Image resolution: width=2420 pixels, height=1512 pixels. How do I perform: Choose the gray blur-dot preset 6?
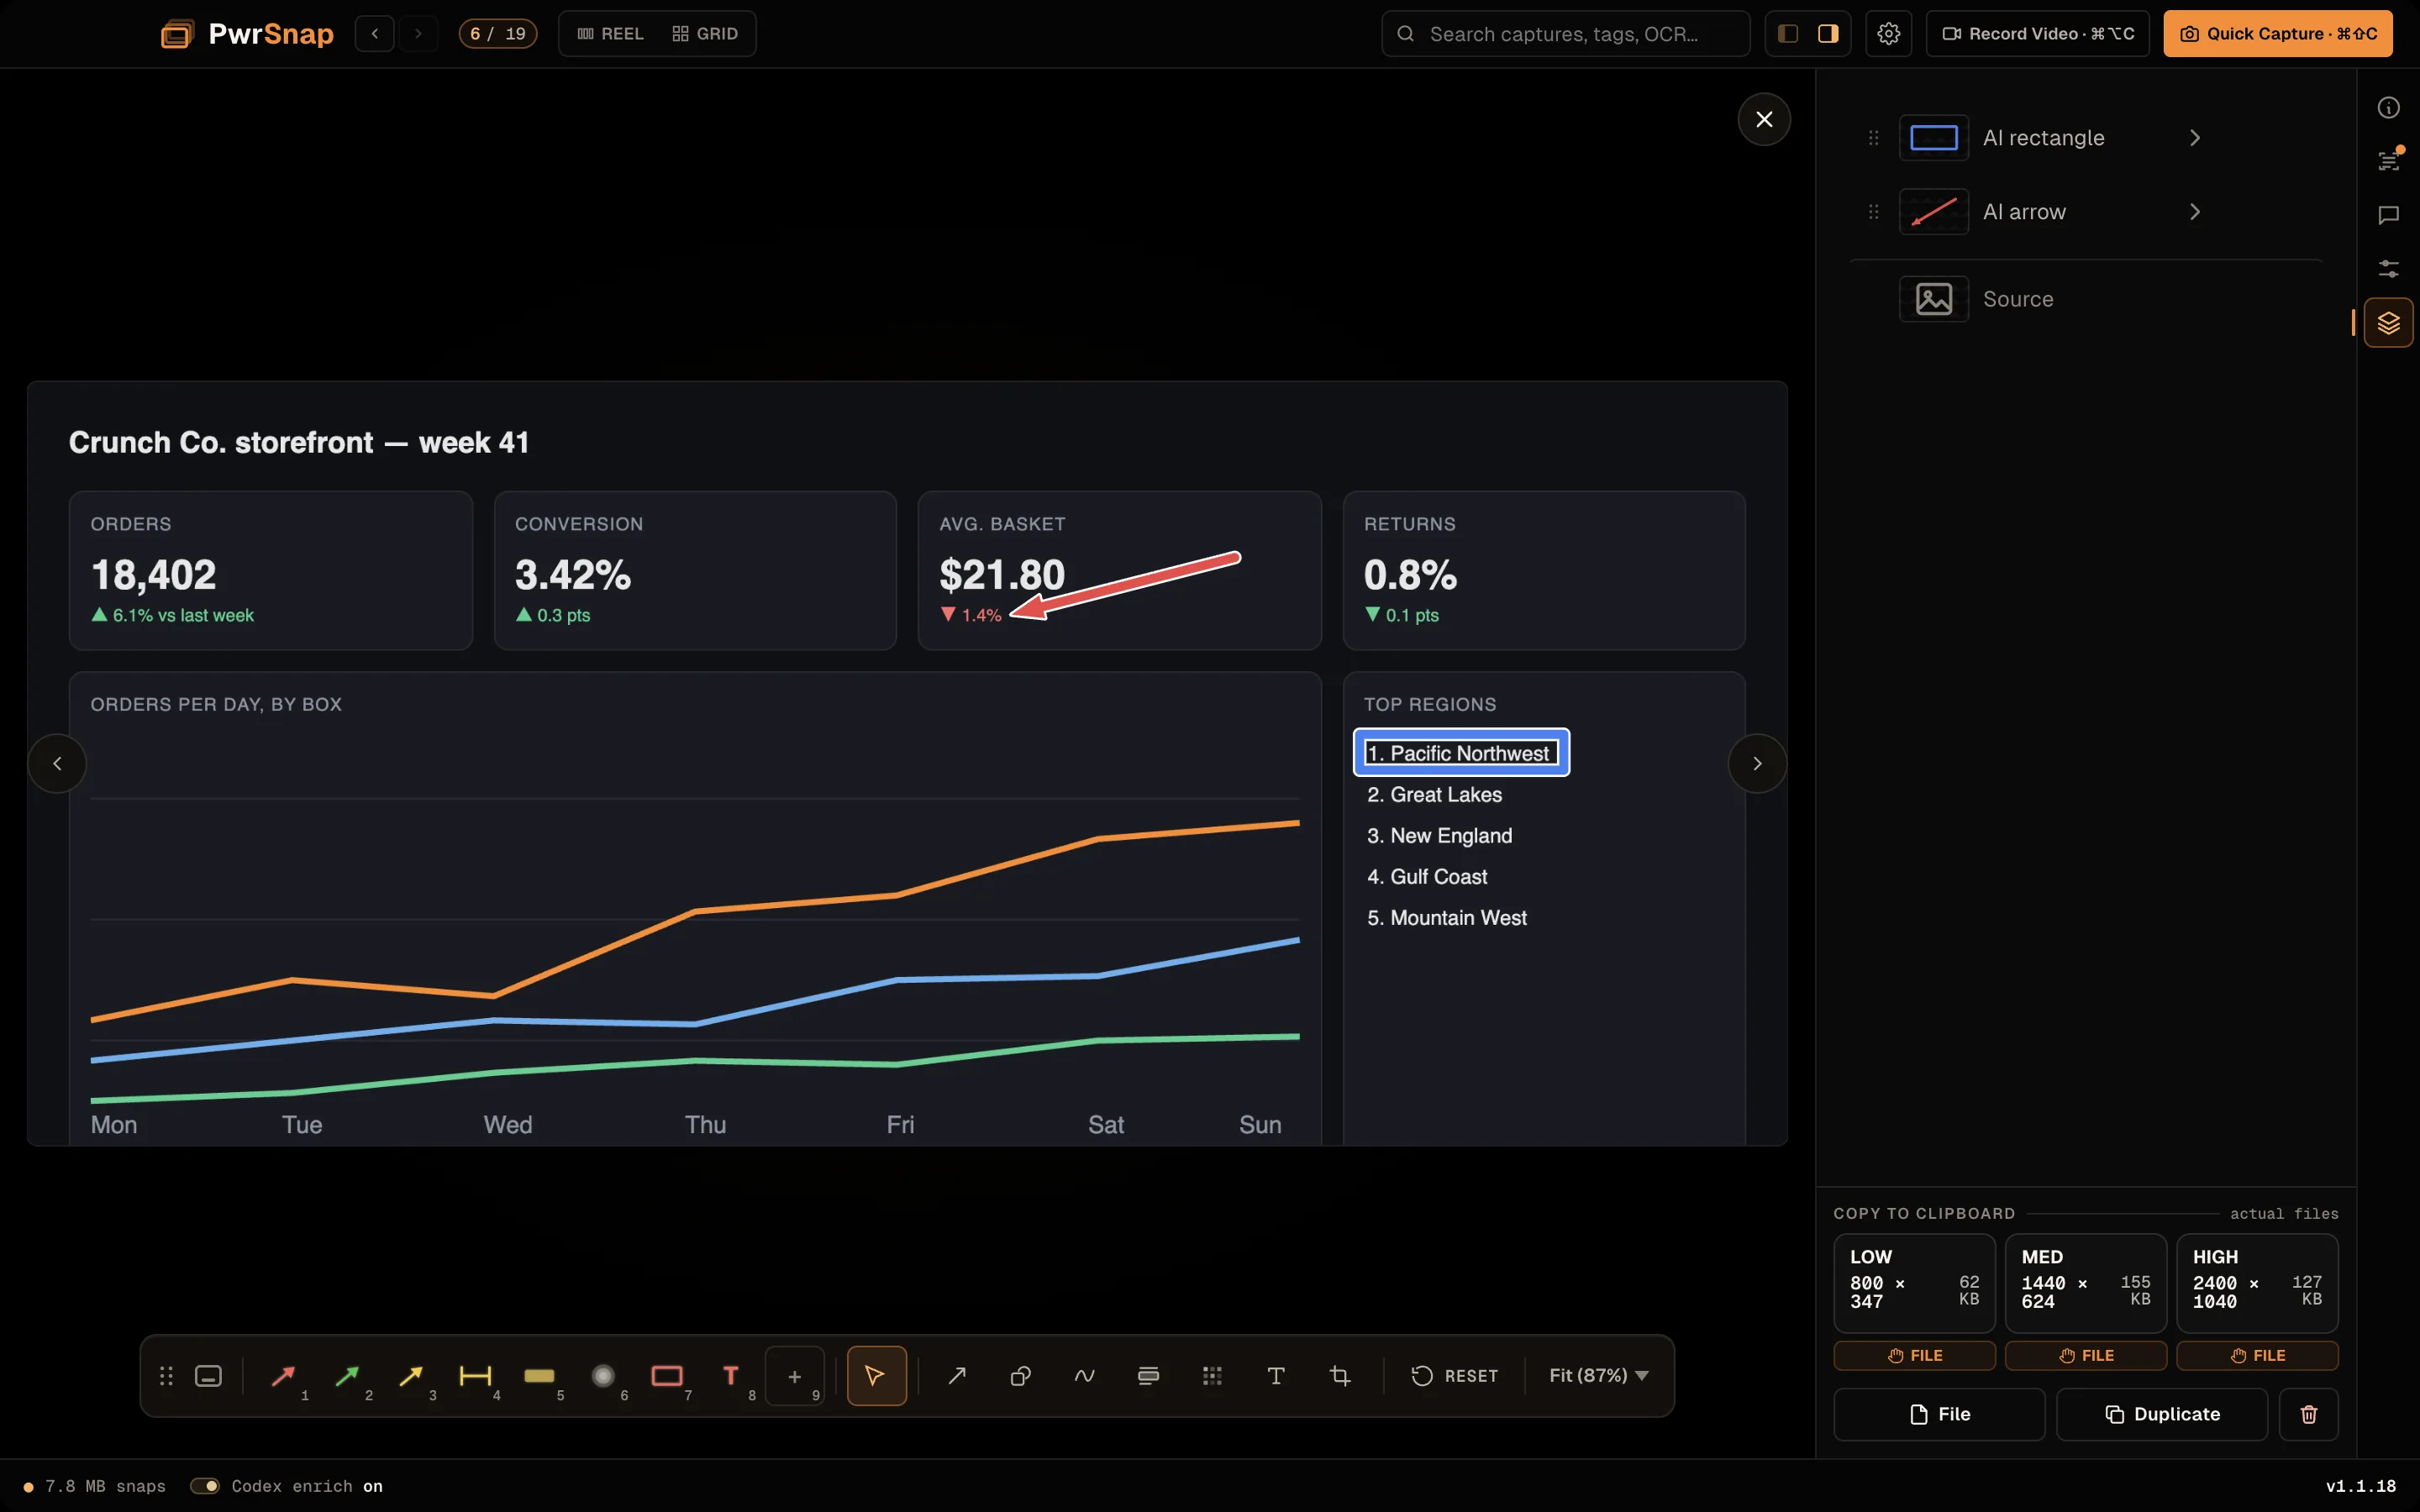tap(604, 1376)
